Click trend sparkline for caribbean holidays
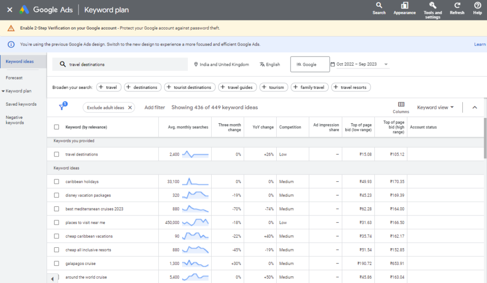This screenshot has width=487, height=283. click(x=195, y=181)
